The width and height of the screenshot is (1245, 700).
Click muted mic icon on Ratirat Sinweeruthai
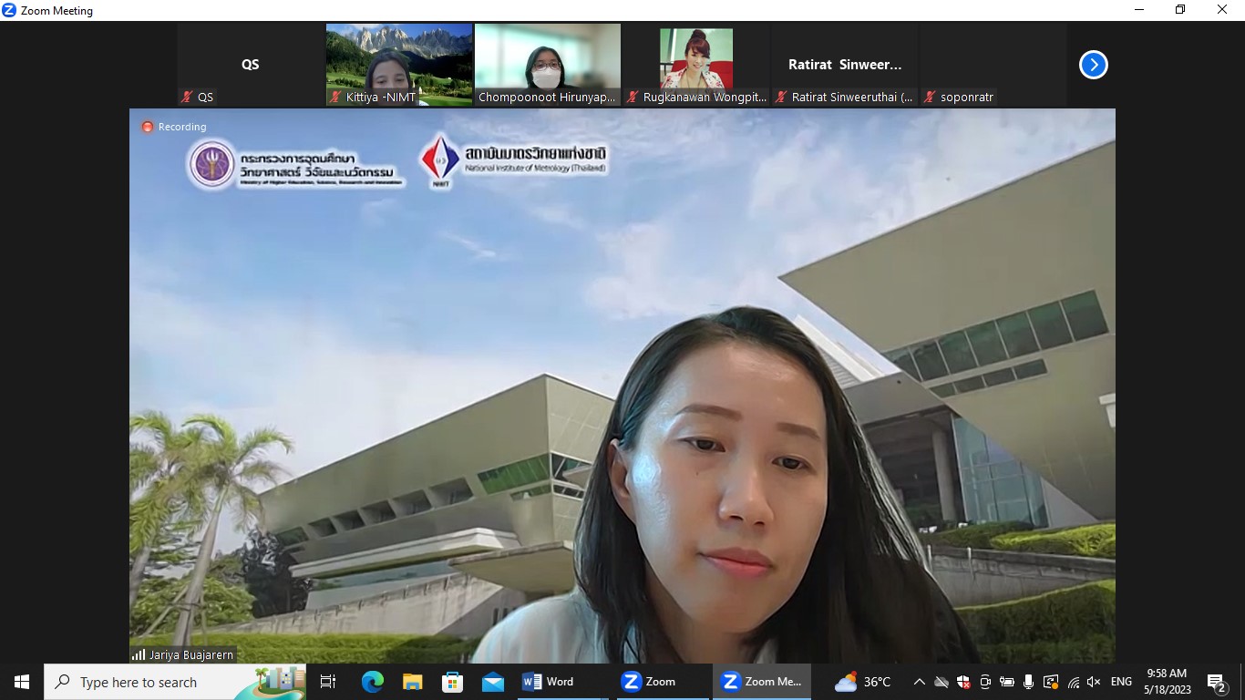point(781,97)
